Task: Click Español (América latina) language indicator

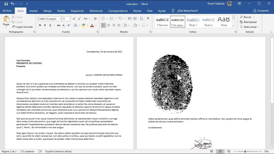Action: 59,152
